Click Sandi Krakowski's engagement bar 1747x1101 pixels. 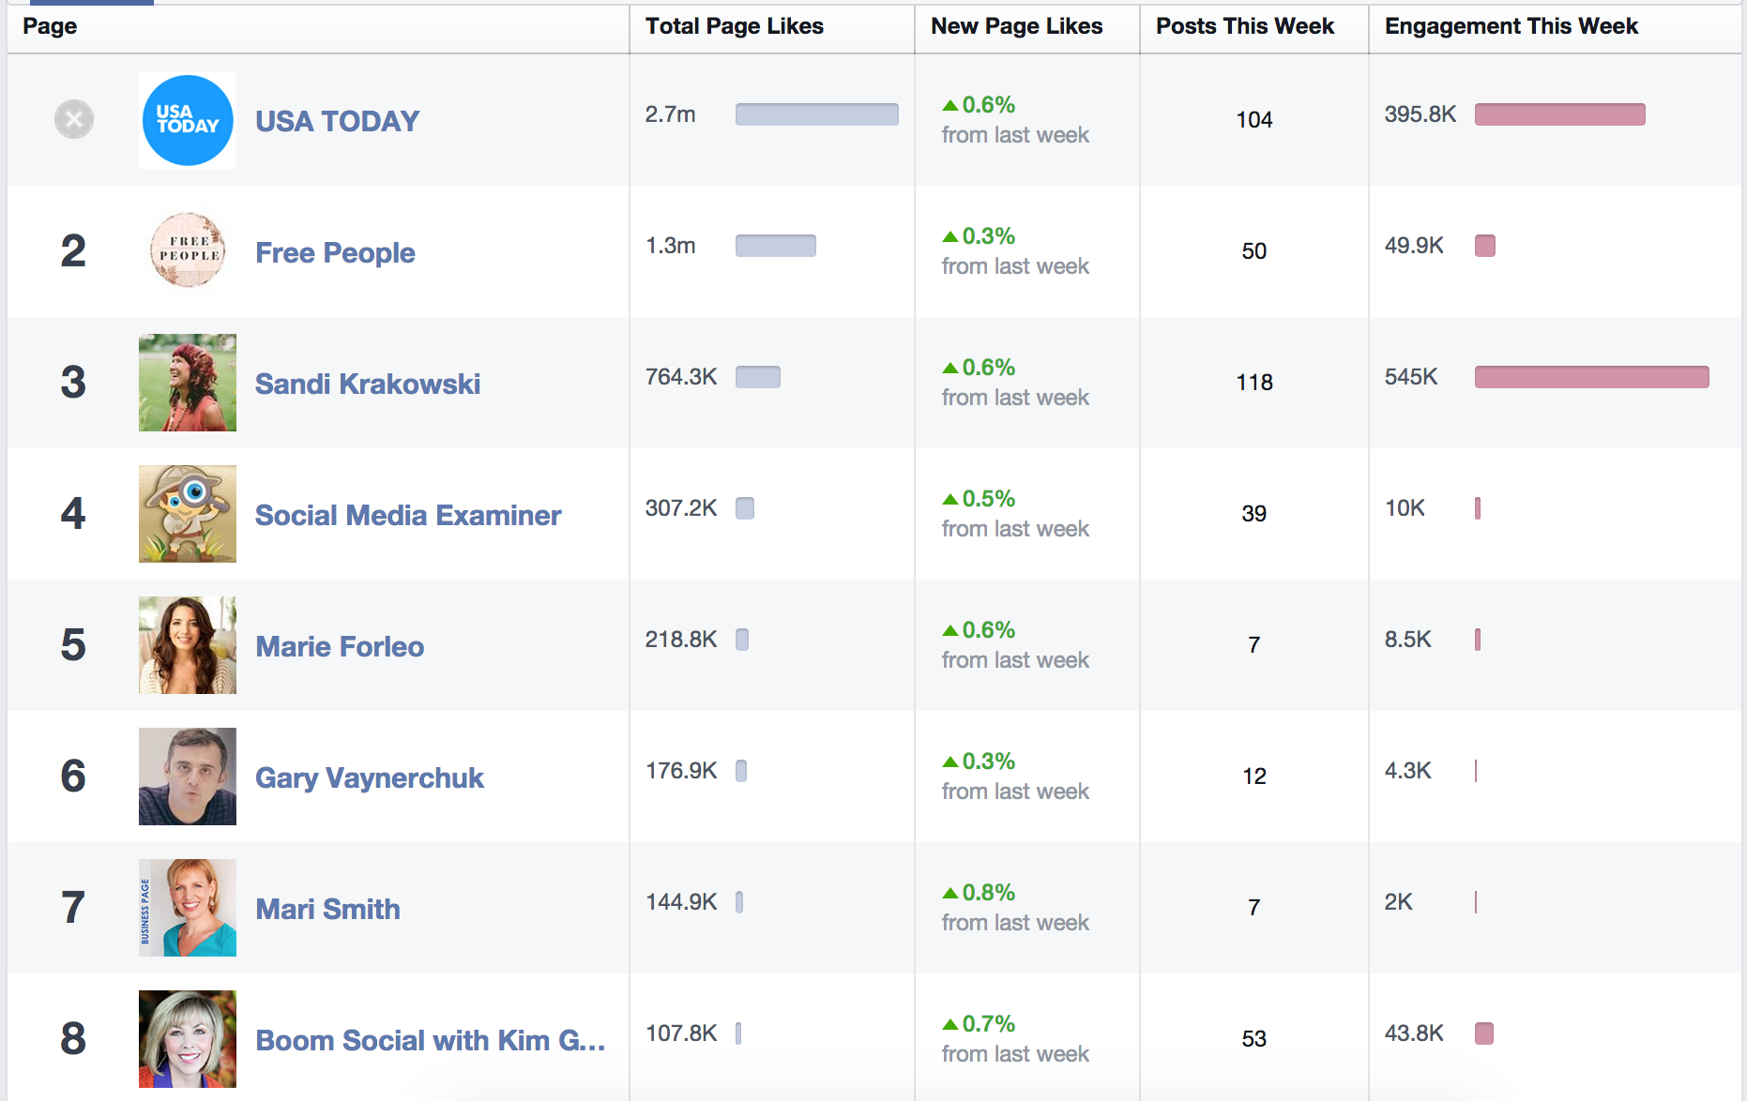pyautogui.click(x=1590, y=377)
